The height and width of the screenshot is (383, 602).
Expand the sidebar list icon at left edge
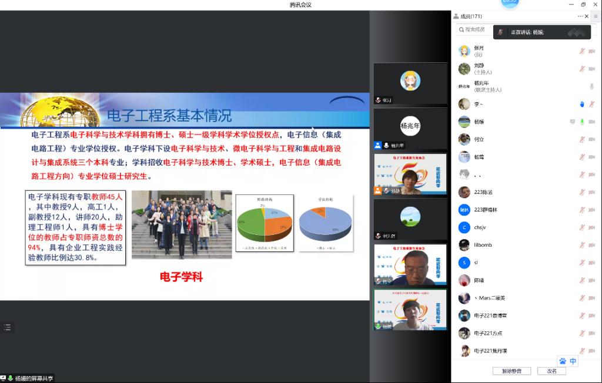[7, 327]
